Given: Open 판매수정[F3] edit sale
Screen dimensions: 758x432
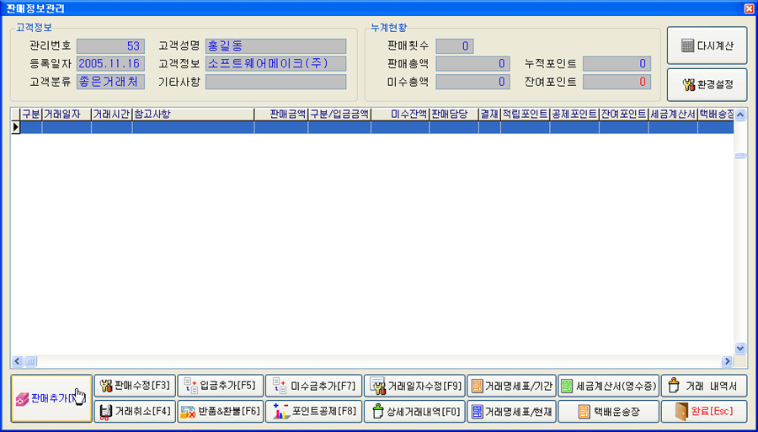Looking at the screenshot, I should coord(135,386).
